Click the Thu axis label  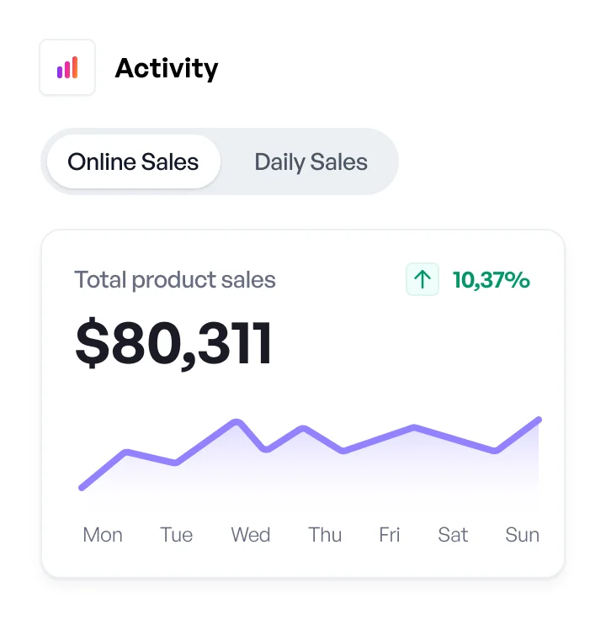325,535
